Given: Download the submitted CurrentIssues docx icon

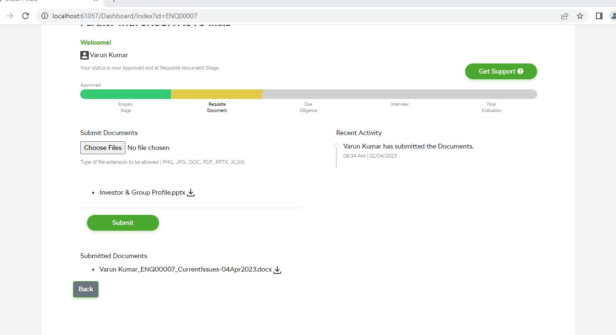Looking at the screenshot, I should 277,270.
